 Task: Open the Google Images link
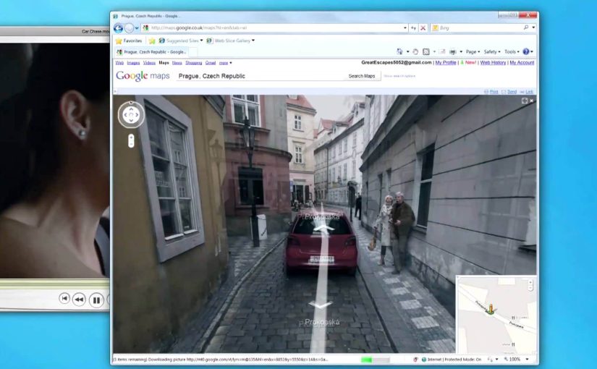(133, 63)
